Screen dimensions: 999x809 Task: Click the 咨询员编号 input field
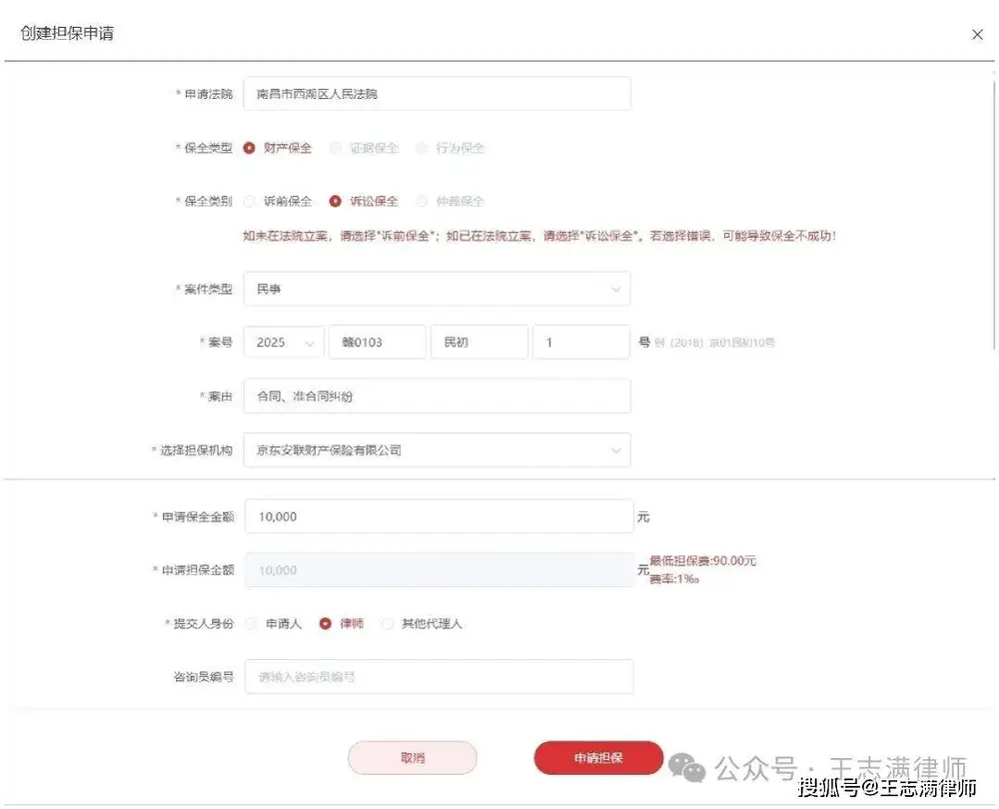(x=439, y=676)
